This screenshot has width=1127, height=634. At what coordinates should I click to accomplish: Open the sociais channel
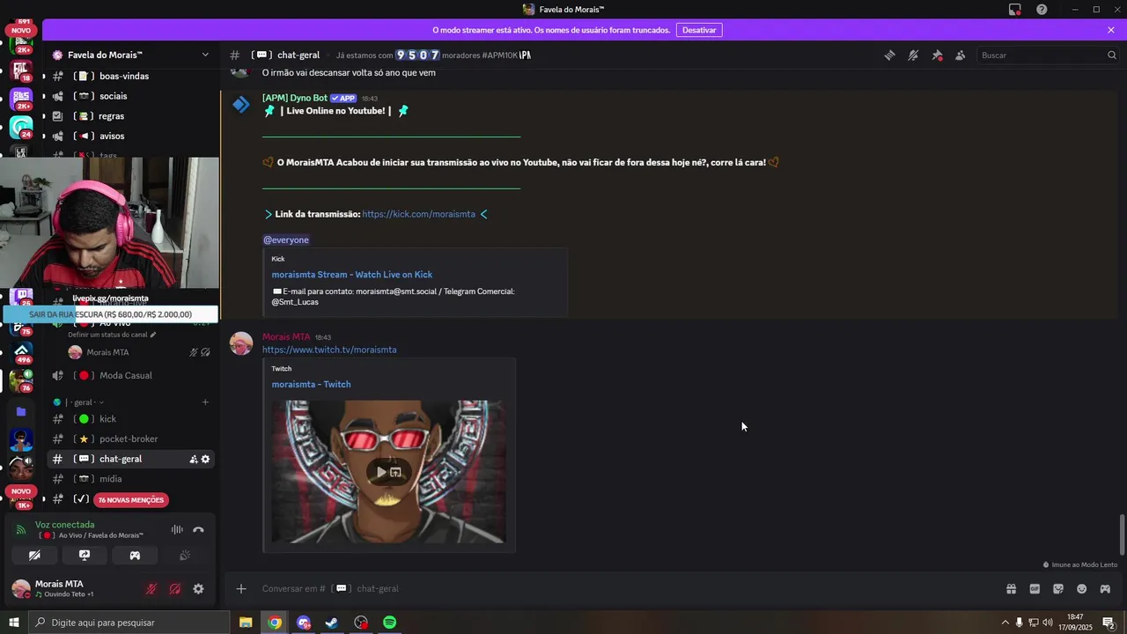click(x=114, y=96)
